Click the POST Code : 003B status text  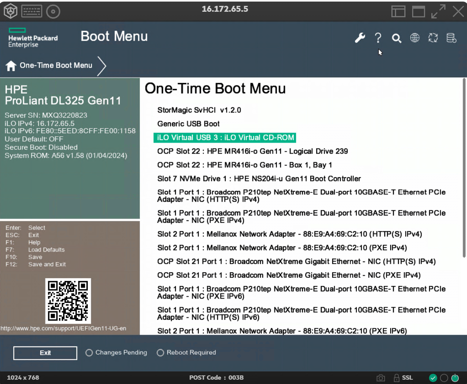point(217,378)
